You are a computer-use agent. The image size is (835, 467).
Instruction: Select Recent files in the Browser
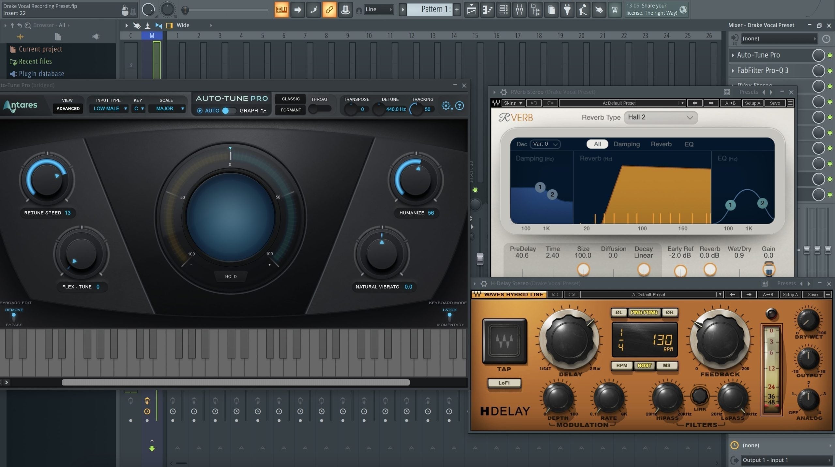(35, 61)
